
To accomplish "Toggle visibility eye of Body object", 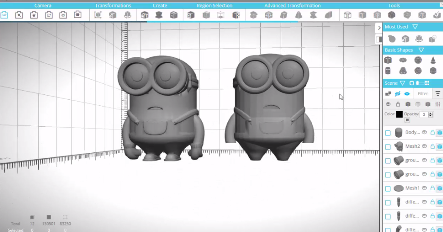I will coord(424,132).
